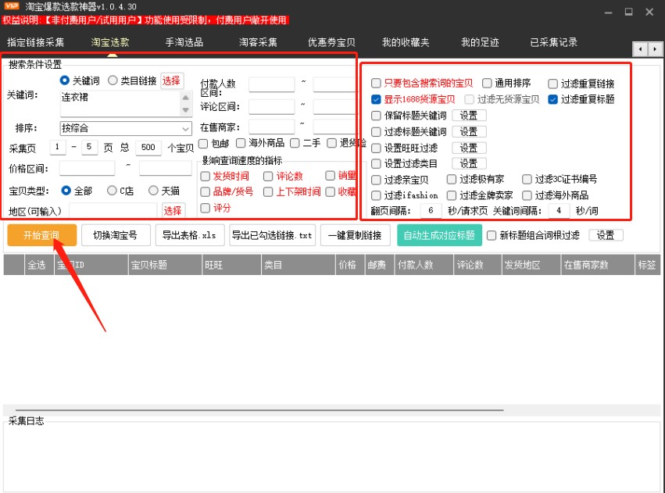
Task: Expand the 排序 dropdown showing 按综合
Action: pyautogui.click(x=126, y=128)
